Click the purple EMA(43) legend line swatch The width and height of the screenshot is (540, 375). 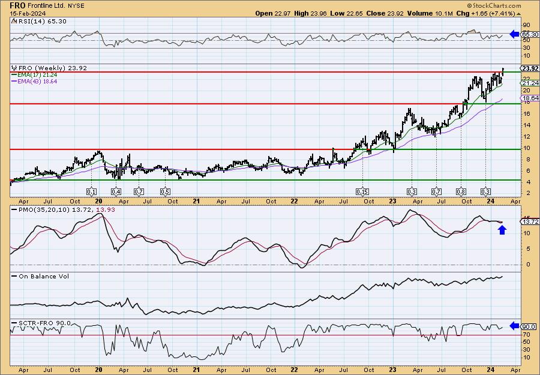14,82
